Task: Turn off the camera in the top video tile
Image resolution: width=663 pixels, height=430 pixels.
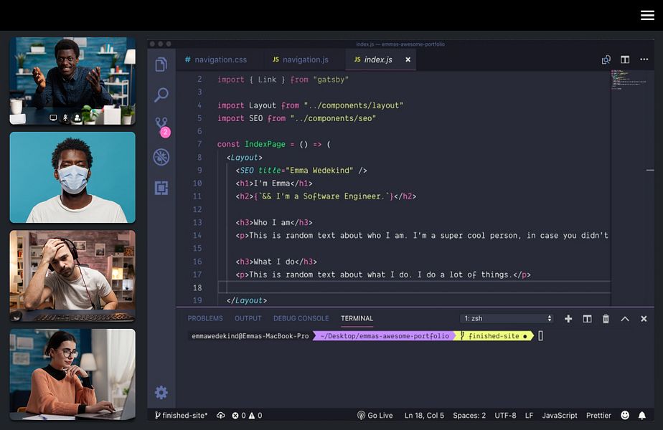Action: click(x=53, y=118)
